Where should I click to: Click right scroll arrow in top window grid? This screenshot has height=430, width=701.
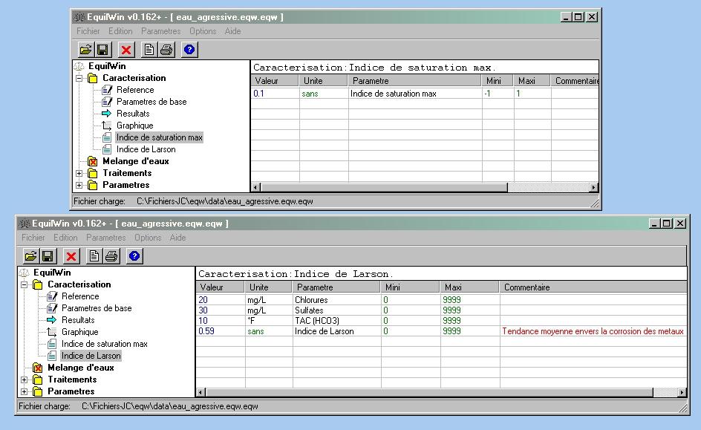coord(594,187)
